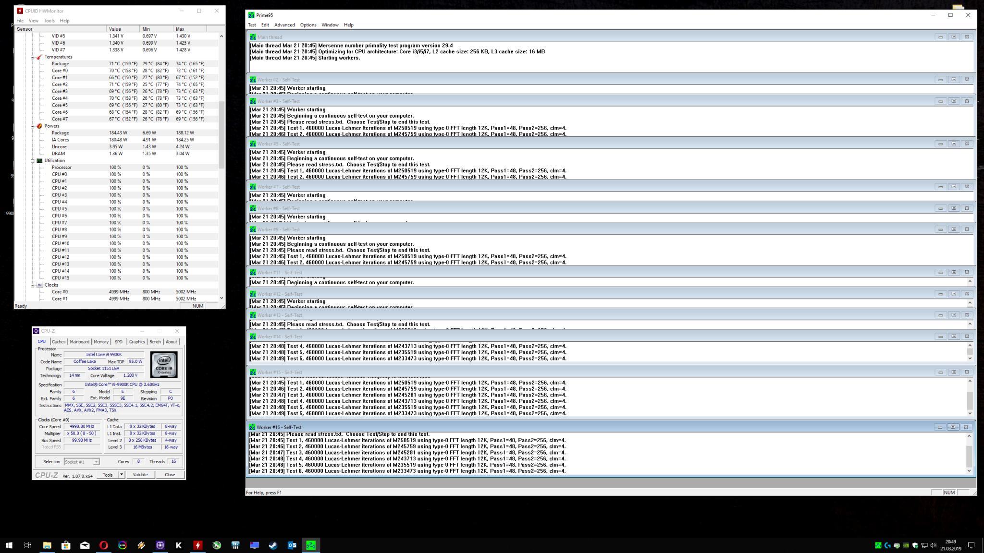Click the Prime95 green taskbar button
Image resolution: width=984 pixels, height=553 pixels.
(311, 545)
